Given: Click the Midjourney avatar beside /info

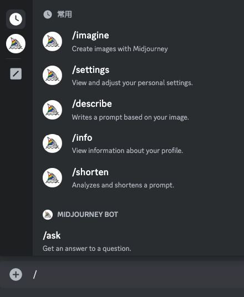Looking at the screenshot, I should click(x=52, y=143).
